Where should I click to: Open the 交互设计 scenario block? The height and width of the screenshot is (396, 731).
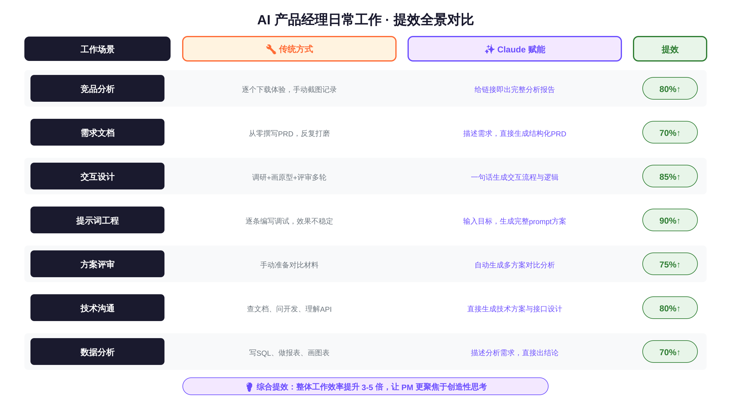click(97, 176)
